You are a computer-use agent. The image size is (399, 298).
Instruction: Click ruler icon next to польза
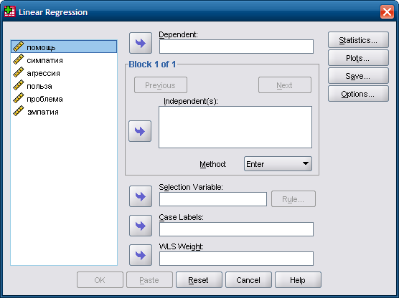[x=19, y=85]
